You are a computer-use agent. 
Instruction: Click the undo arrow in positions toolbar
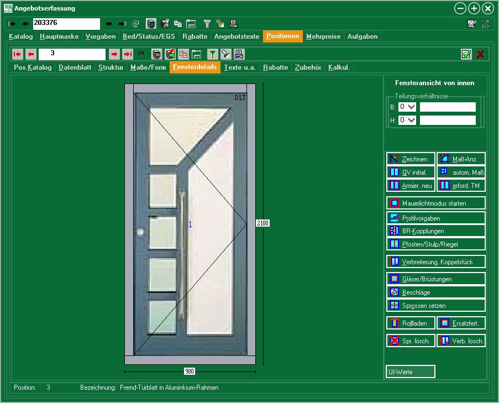pos(141,54)
